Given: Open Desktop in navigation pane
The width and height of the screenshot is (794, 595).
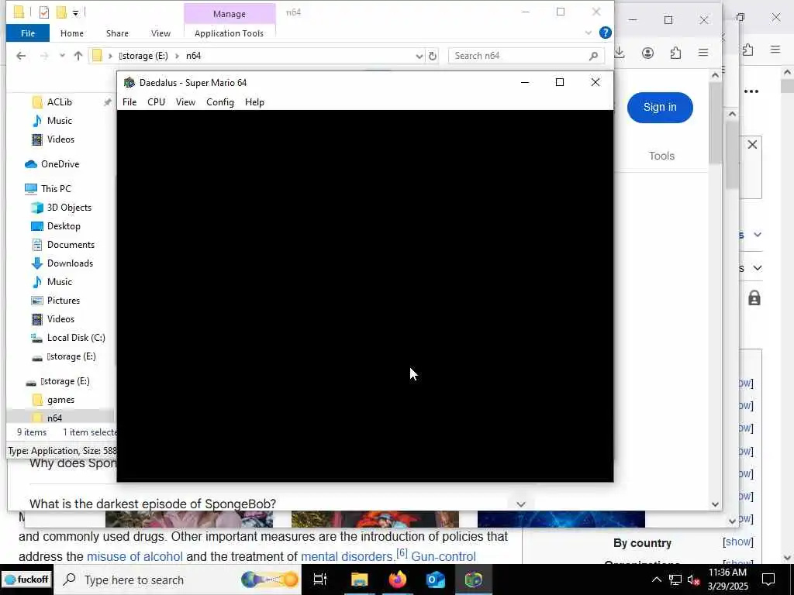Looking at the screenshot, I should (64, 226).
